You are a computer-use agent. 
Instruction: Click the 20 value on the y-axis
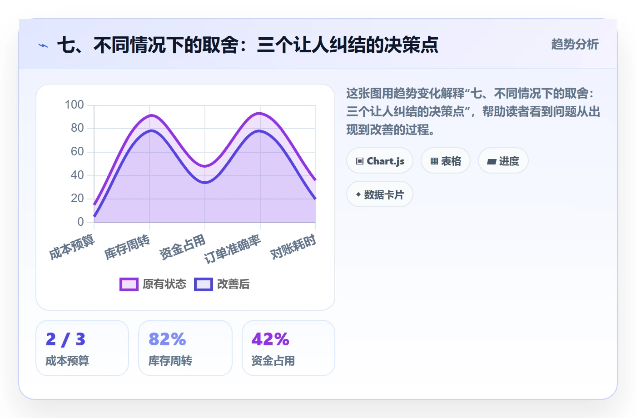coord(78,199)
